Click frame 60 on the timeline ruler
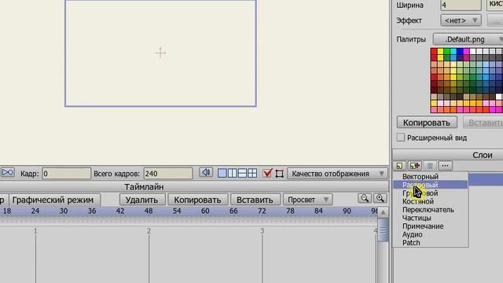The image size is (503, 283). coord(205,211)
